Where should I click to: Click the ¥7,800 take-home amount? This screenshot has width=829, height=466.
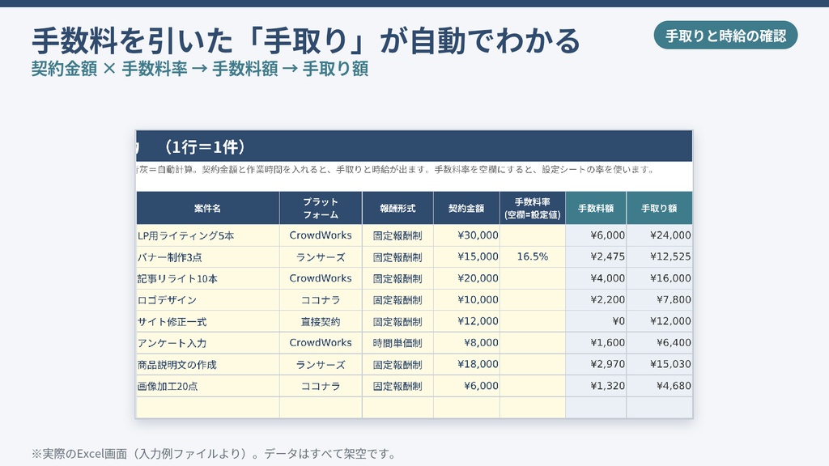[659, 300]
